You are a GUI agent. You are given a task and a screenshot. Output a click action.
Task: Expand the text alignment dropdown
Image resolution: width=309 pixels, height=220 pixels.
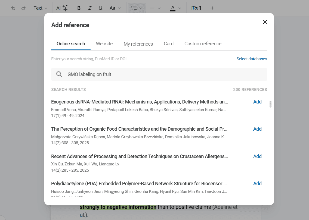click(x=155, y=8)
